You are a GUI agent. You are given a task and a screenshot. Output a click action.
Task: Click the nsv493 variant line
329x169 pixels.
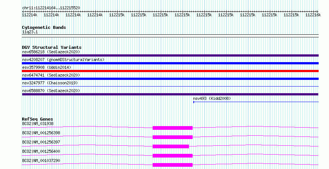click(x=256, y=102)
